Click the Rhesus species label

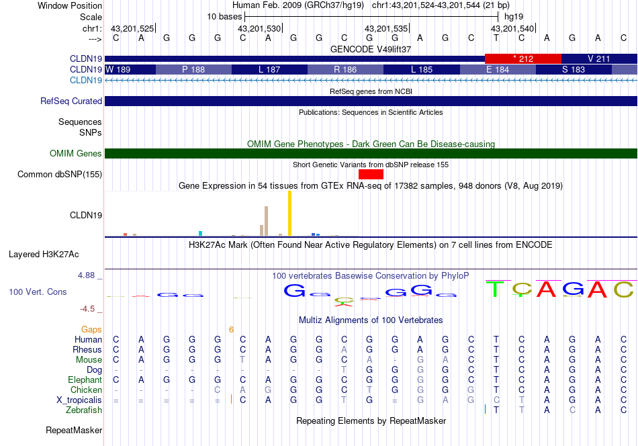[87, 349]
